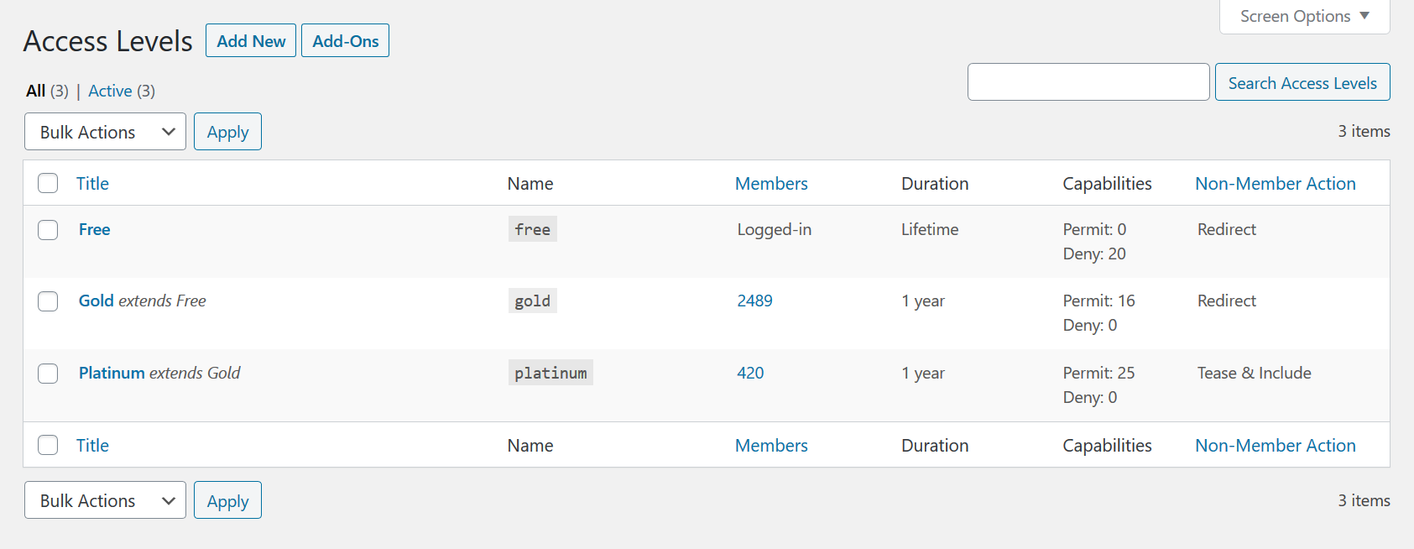Select the 'free' name code

[532, 229]
